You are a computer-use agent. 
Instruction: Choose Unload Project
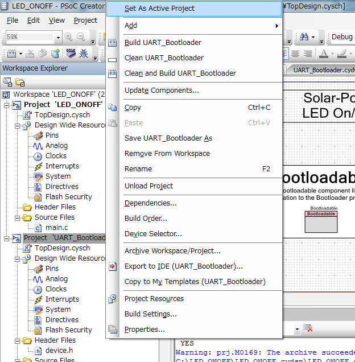(194, 186)
